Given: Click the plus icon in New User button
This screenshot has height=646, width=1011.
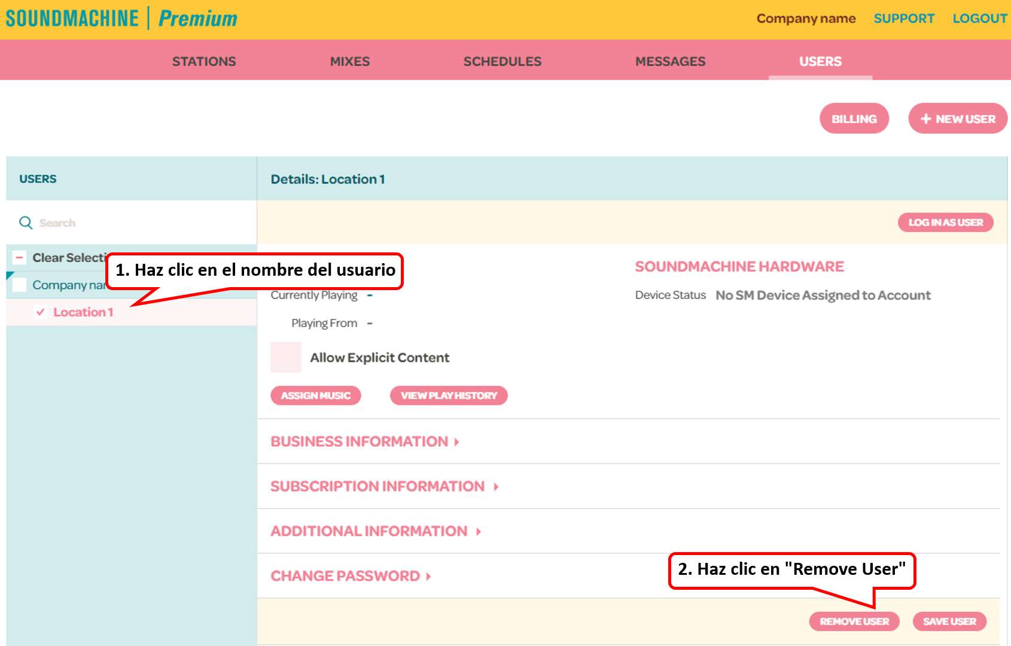Looking at the screenshot, I should point(926,119).
